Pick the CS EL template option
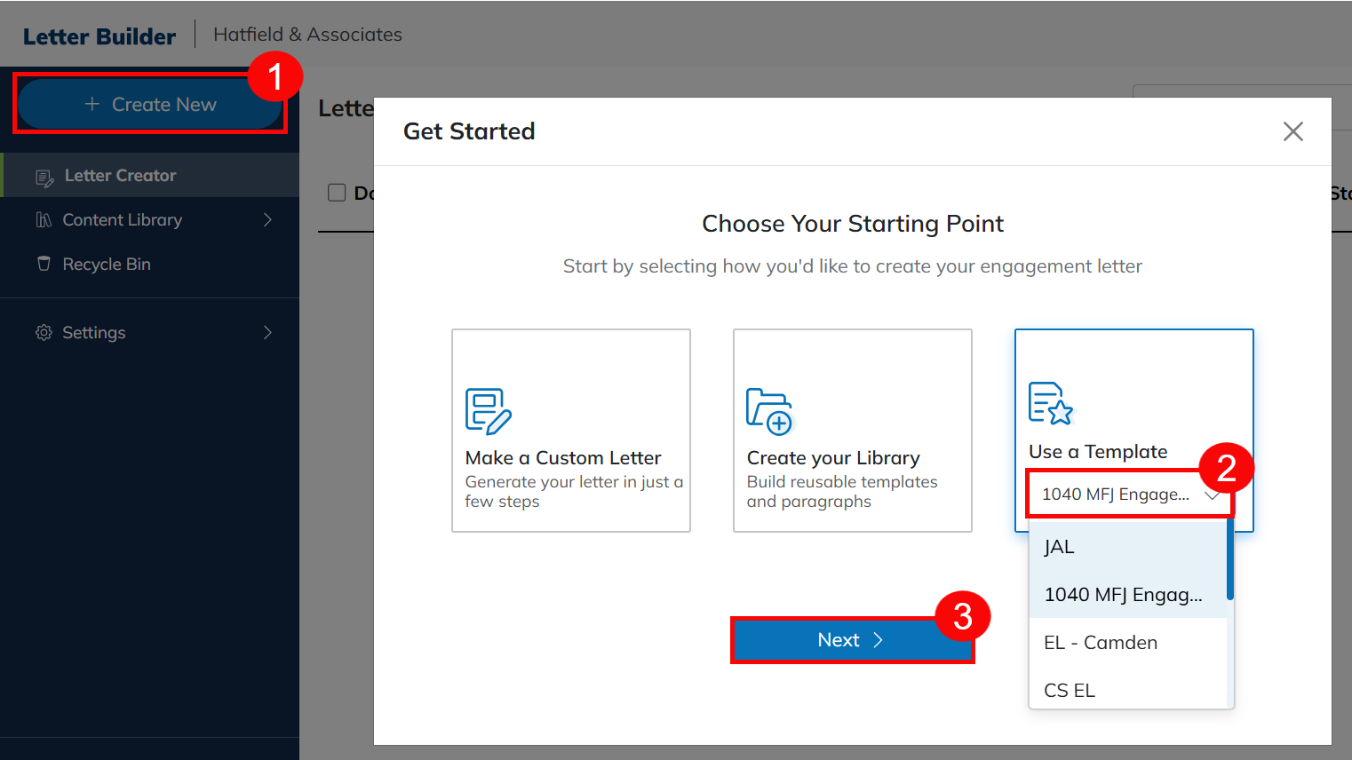 pyautogui.click(x=1070, y=691)
